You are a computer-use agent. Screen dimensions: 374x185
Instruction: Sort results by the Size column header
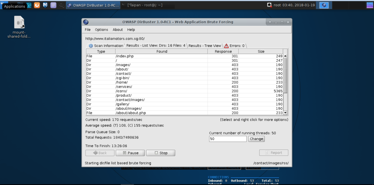tap(261, 51)
